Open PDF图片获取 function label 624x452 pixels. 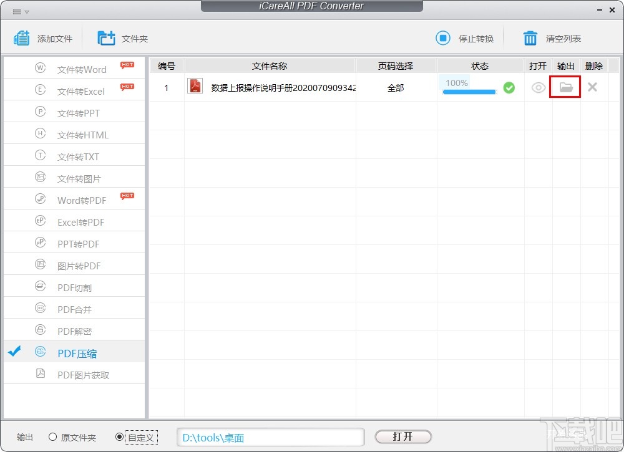83,375
